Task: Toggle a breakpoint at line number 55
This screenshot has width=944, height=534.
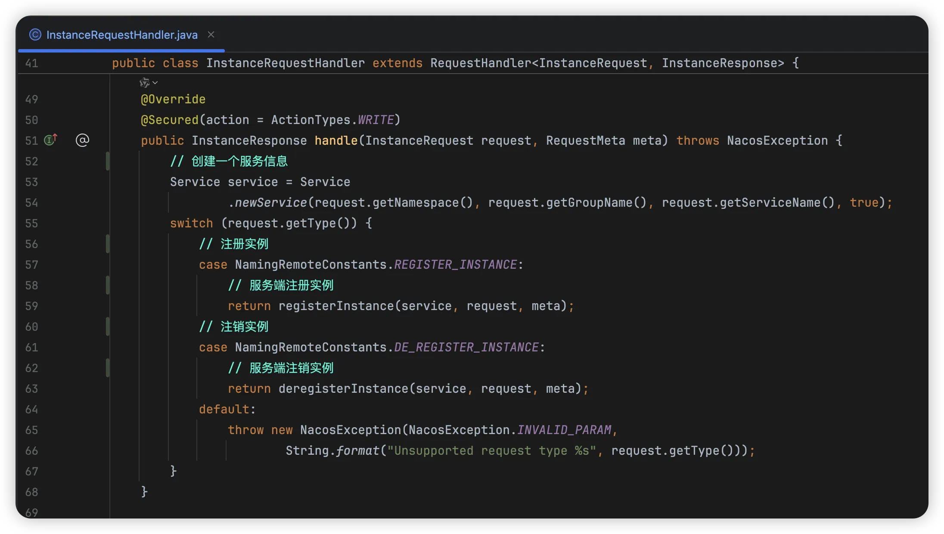Action: (31, 223)
